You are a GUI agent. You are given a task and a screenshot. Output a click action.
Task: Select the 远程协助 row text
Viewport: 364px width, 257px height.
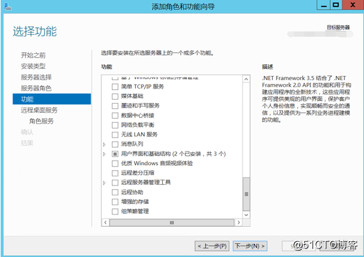[132, 192]
